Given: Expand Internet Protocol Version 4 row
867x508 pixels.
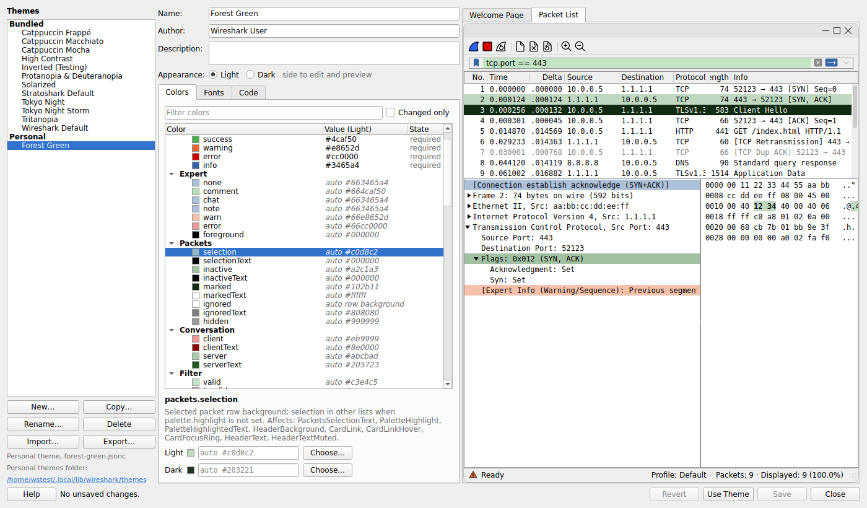Looking at the screenshot, I should click(x=469, y=217).
